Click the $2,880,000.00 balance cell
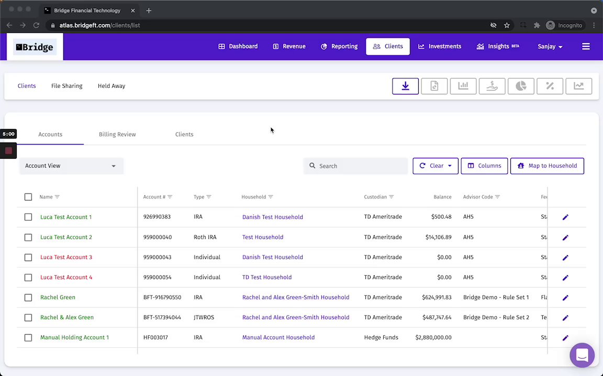 (433, 337)
